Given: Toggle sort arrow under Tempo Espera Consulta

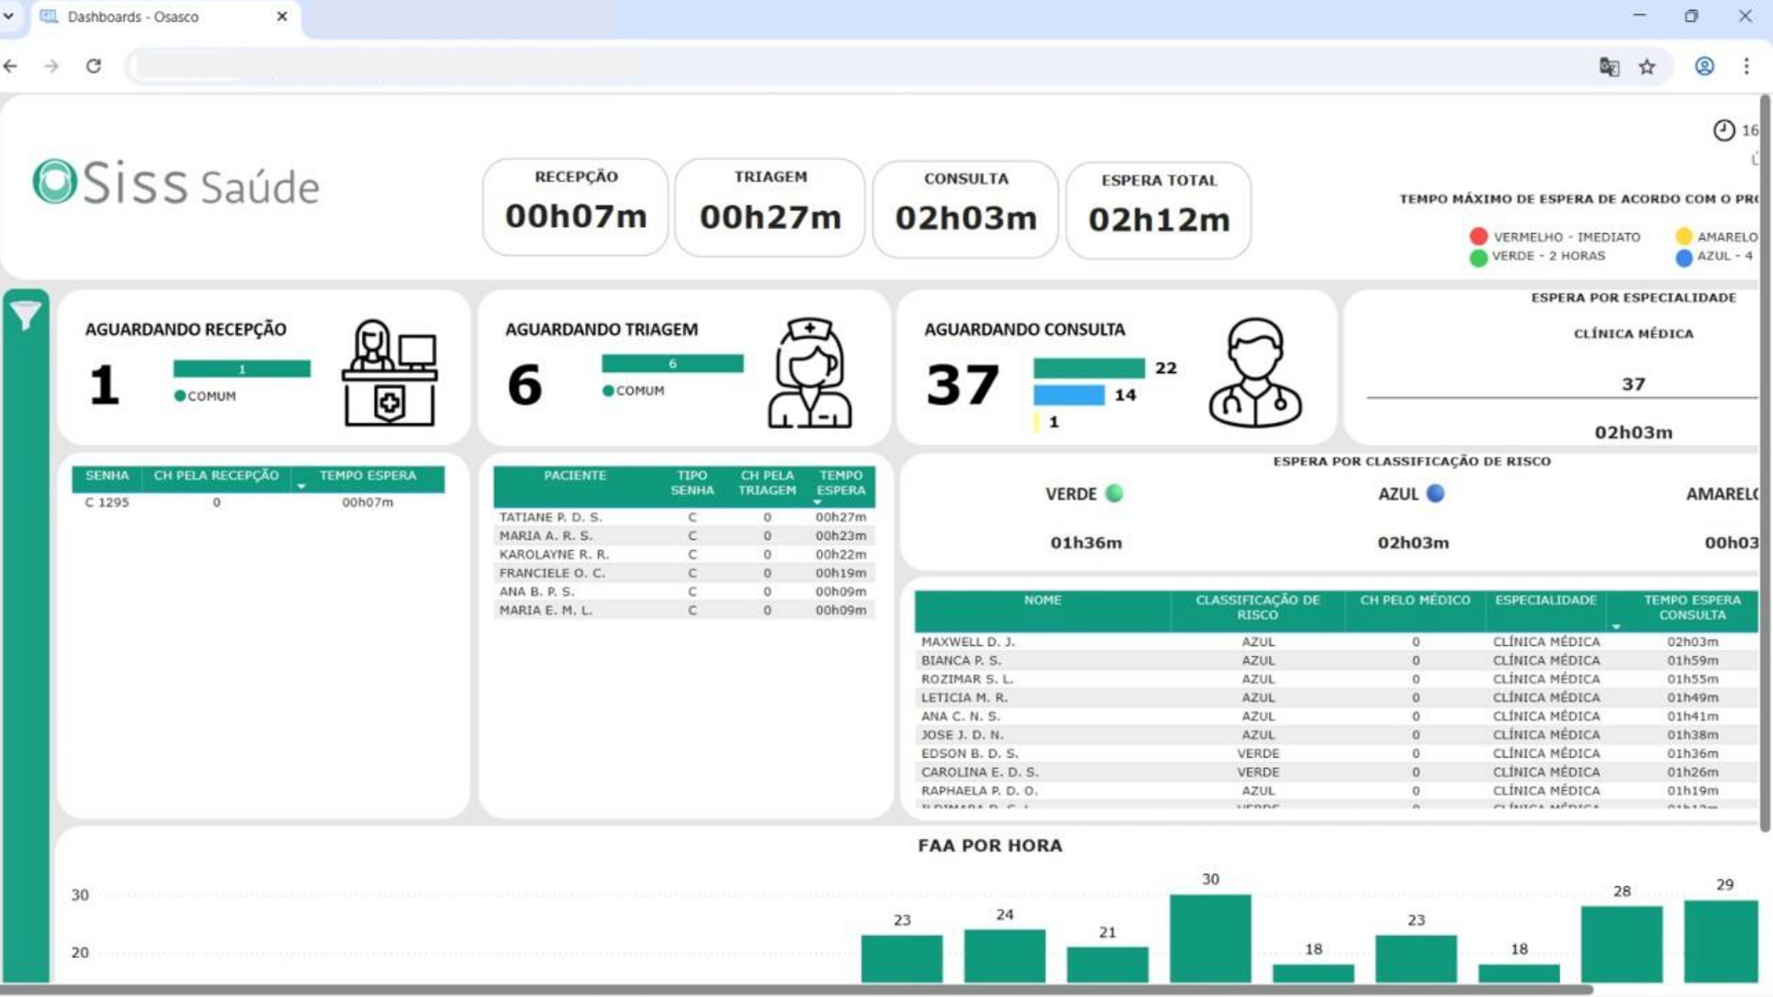Looking at the screenshot, I should coord(1616,627).
